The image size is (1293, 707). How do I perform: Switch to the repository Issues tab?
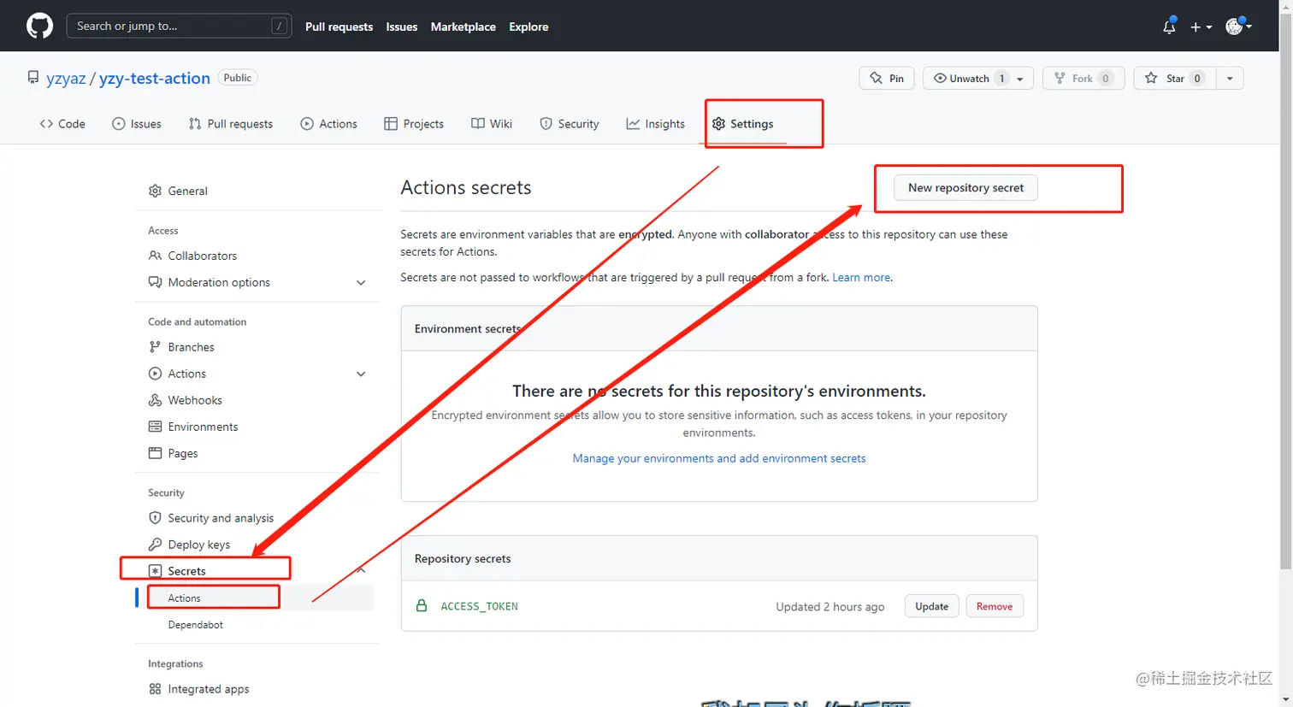137,124
